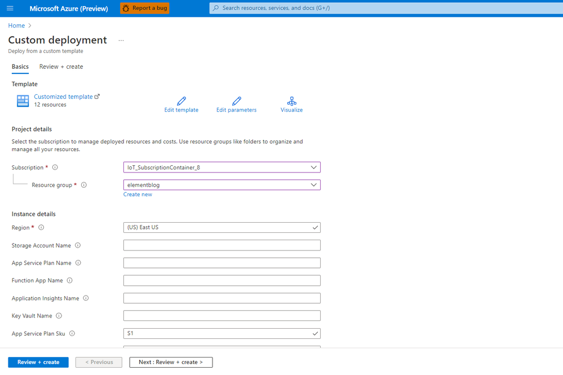Click the Report a bug button
The width and height of the screenshot is (563, 375).
point(145,8)
